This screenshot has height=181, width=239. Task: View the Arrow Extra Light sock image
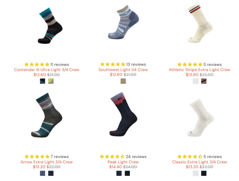(47, 115)
